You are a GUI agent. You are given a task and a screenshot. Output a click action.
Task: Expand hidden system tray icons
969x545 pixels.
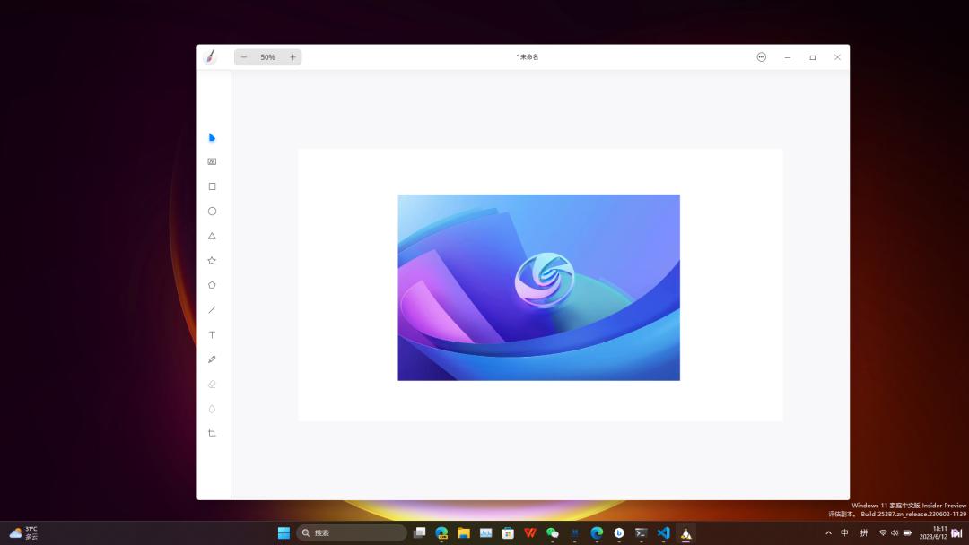[827, 532]
